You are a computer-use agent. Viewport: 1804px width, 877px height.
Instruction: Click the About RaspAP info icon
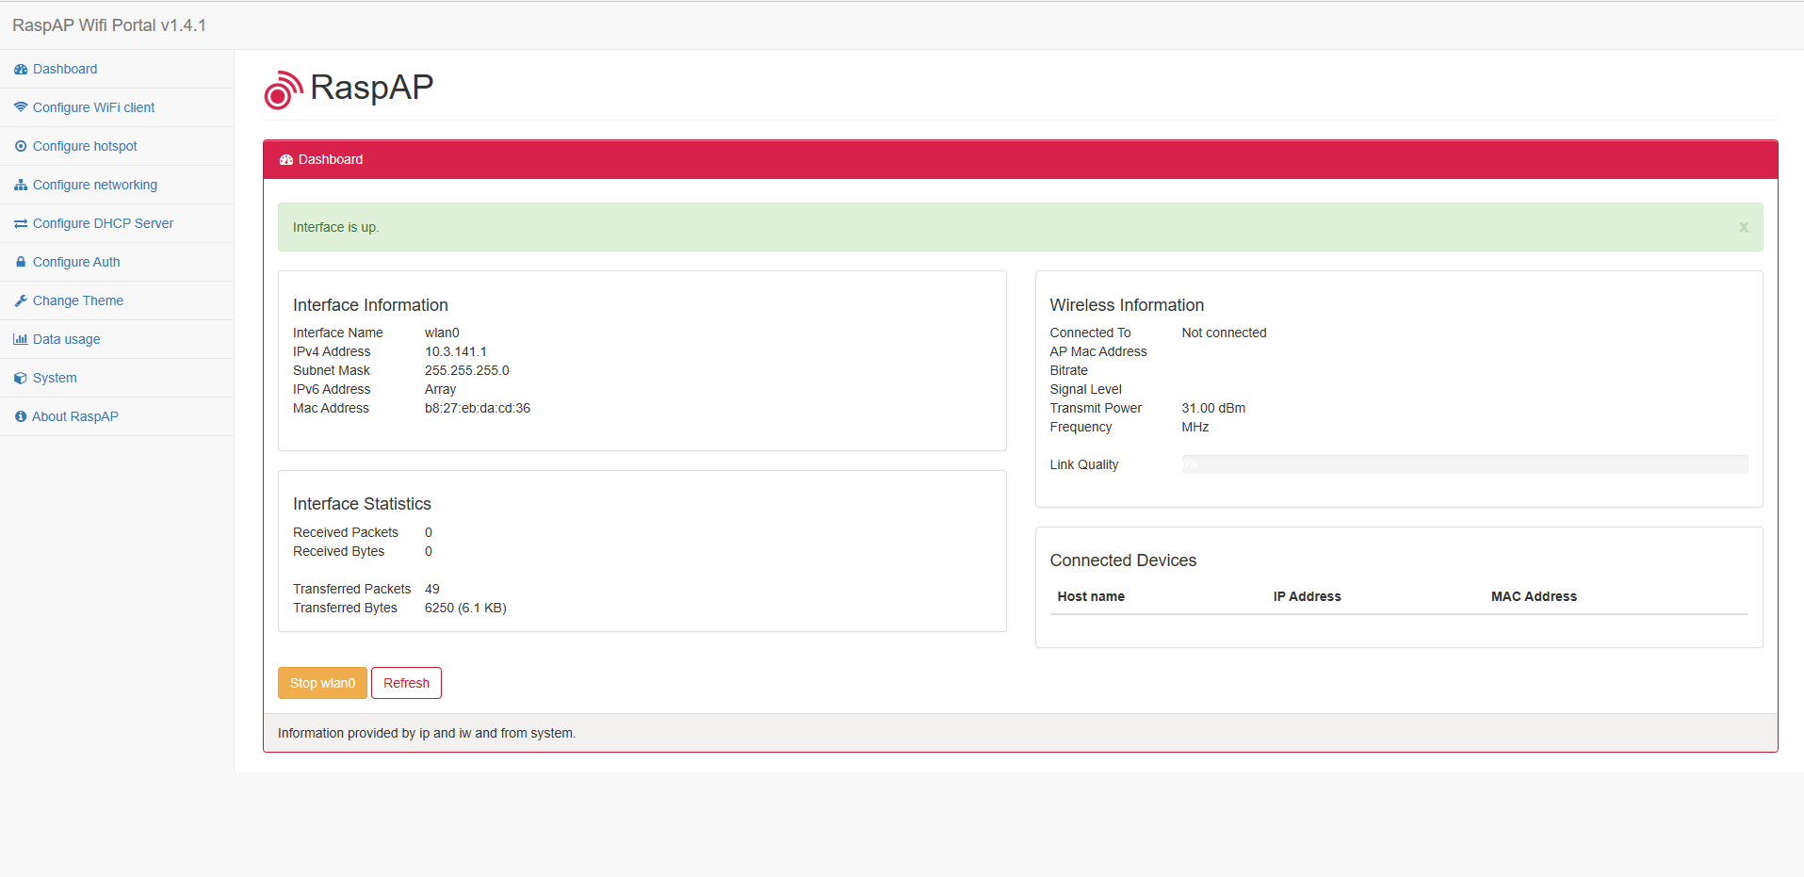pyautogui.click(x=21, y=416)
